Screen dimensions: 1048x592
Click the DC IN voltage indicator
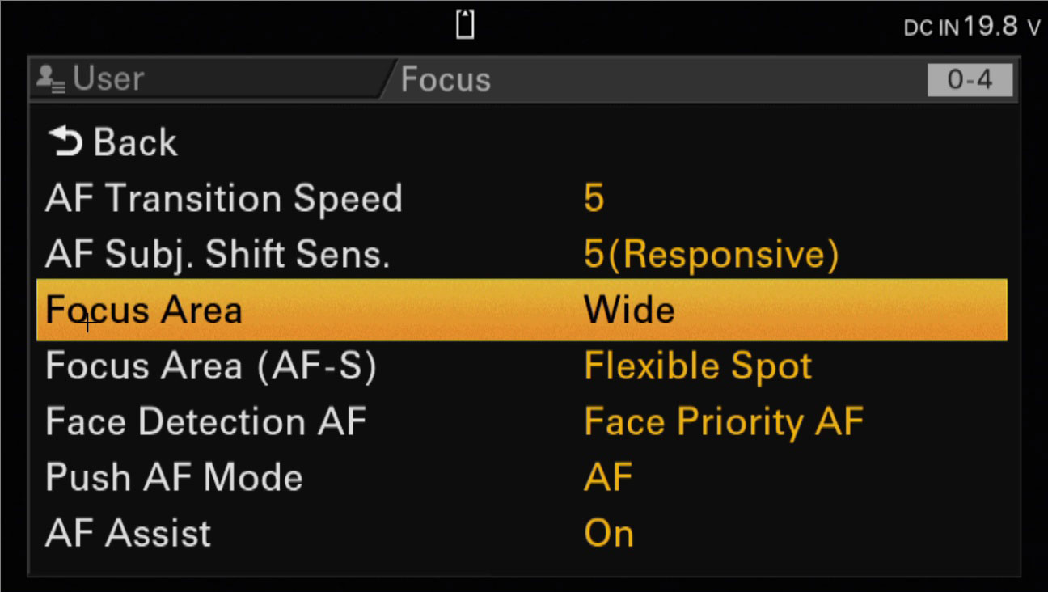pyautogui.click(x=971, y=27)
